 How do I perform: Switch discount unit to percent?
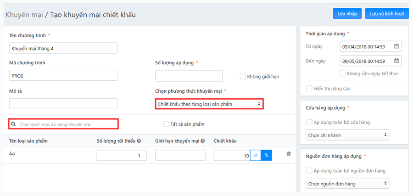[266, 155]
